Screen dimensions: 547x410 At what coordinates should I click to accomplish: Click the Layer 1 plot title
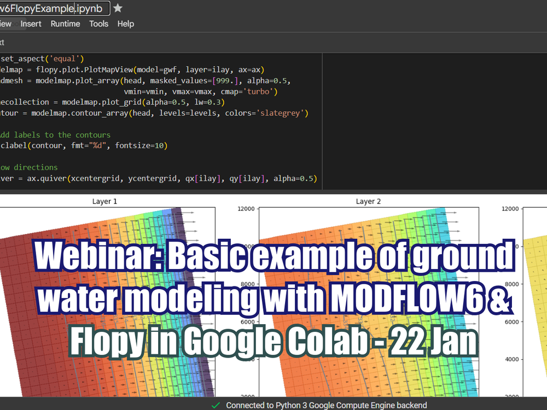tap(104, 201)
